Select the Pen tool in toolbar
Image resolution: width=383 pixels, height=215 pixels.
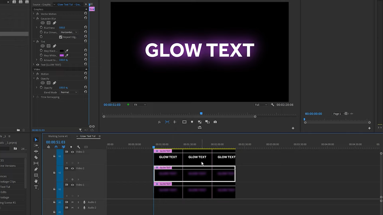click(36, 169)
